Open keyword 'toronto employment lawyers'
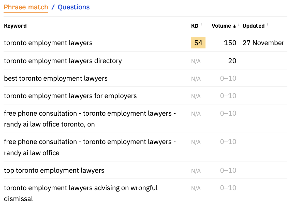The image size is (294, 213). 48,43
